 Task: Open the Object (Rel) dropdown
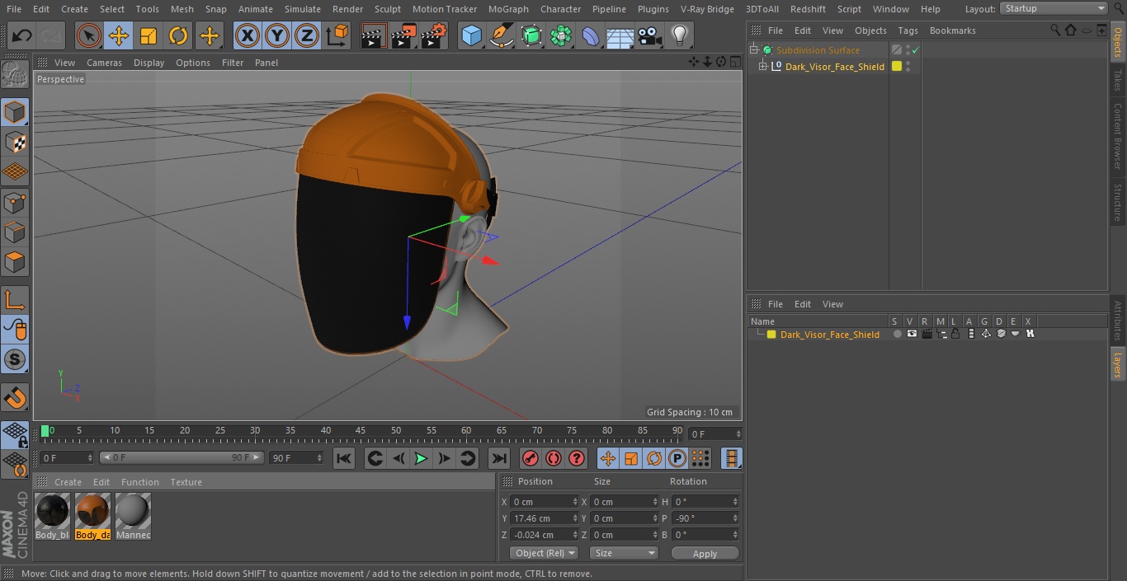[544, 553]
